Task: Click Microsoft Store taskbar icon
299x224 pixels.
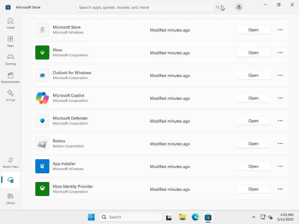Action: pyautogui.click(x=208, y=217)
